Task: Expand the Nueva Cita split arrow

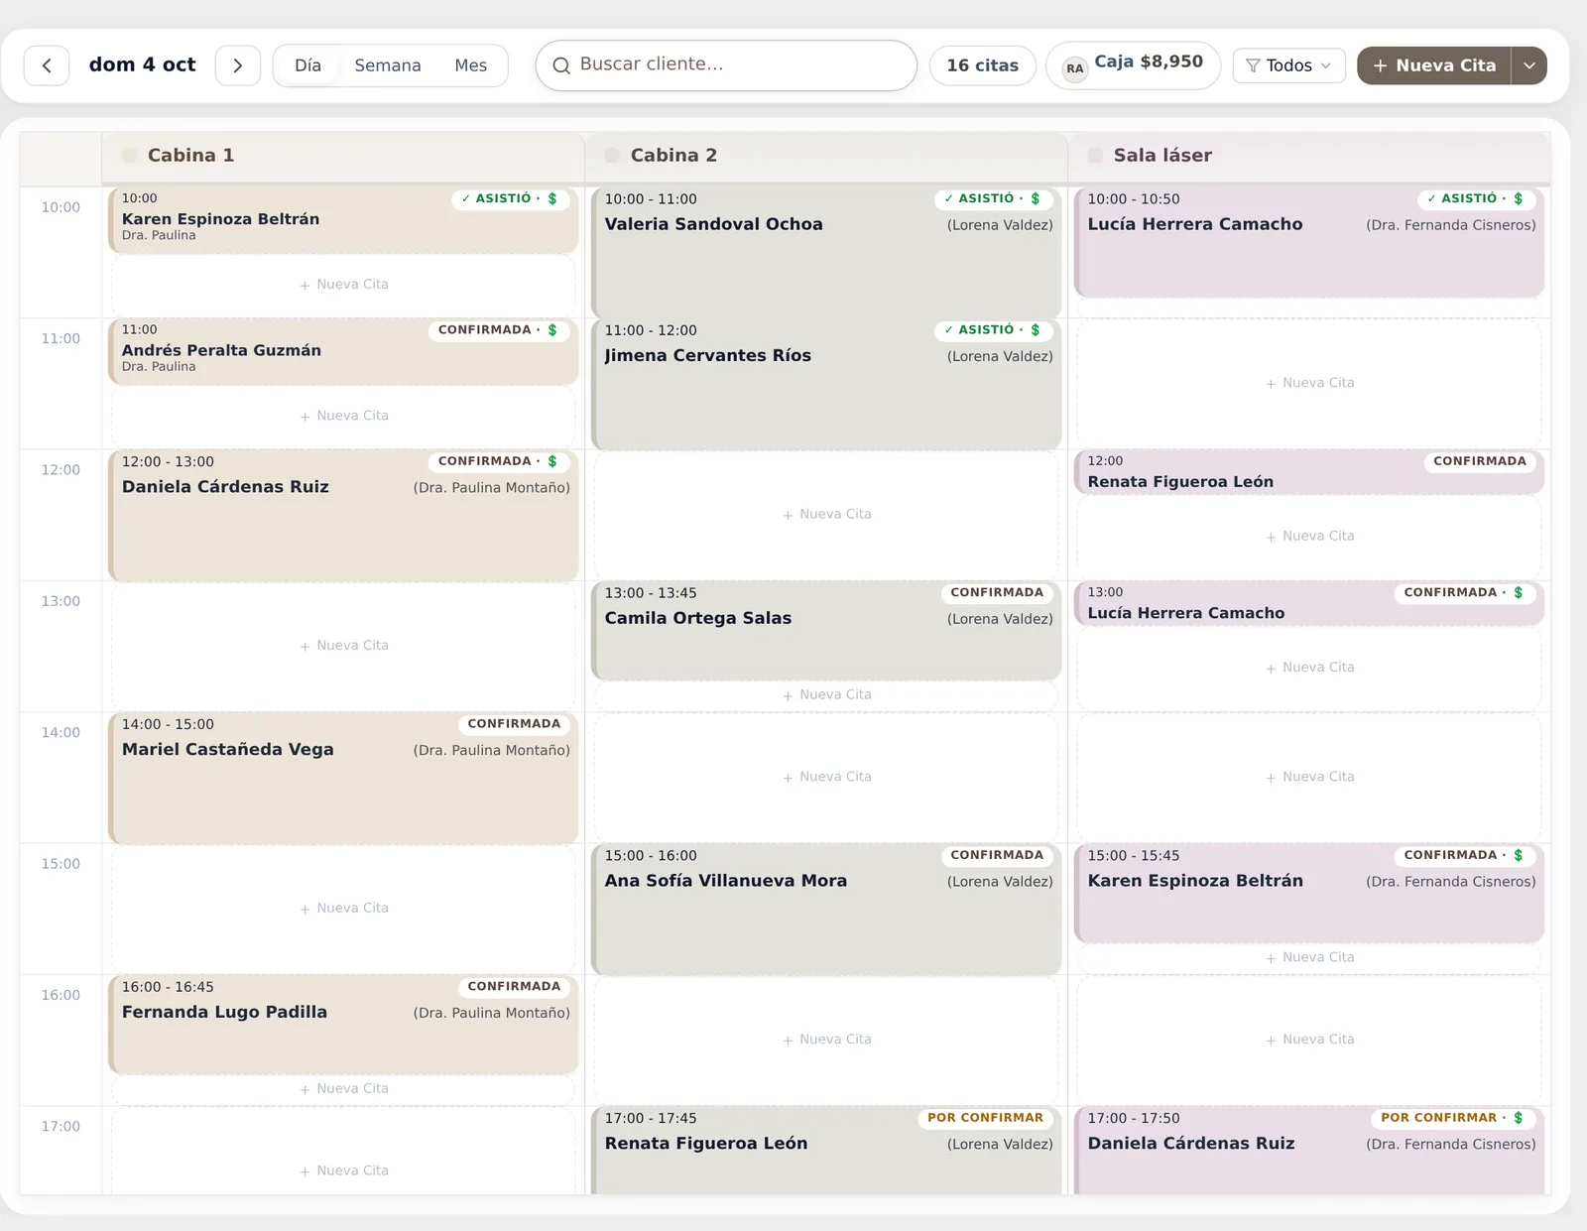Action: pyautogui.click(x=1529, y=65)
